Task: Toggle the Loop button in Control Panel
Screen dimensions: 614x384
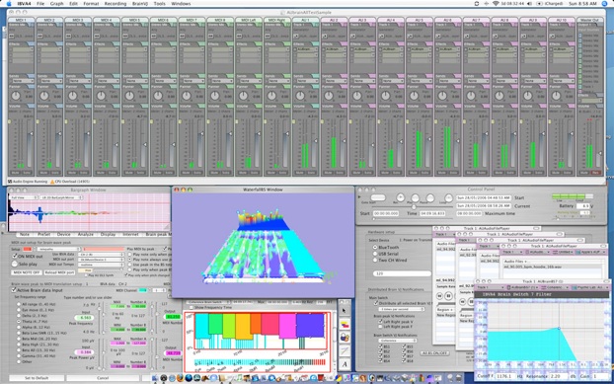Action: click(448, 197)
